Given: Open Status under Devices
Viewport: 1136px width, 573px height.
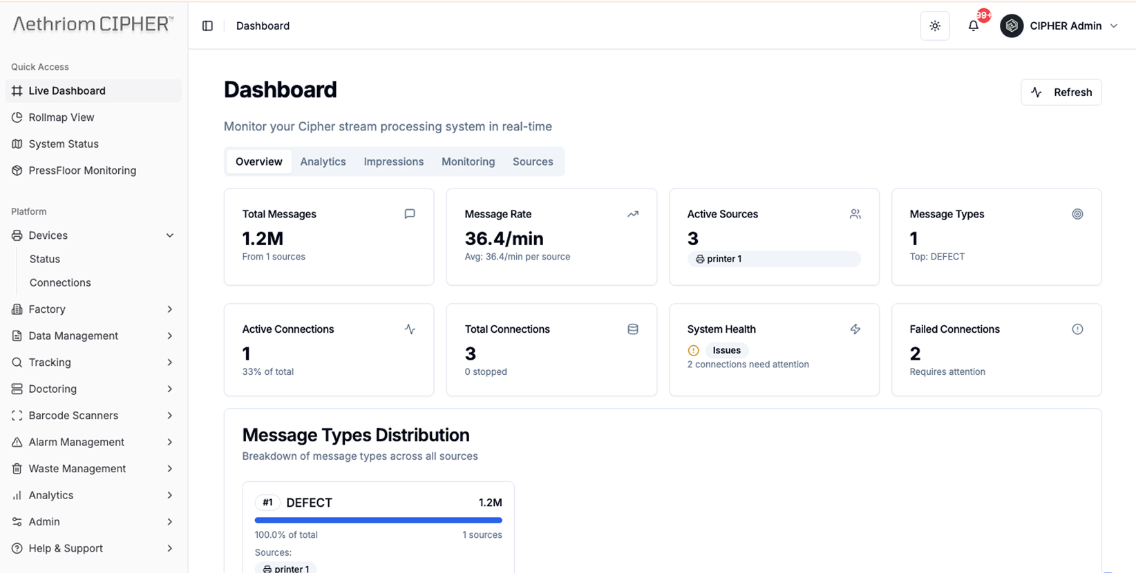Looking at the screenshot, I should (45, 259).
